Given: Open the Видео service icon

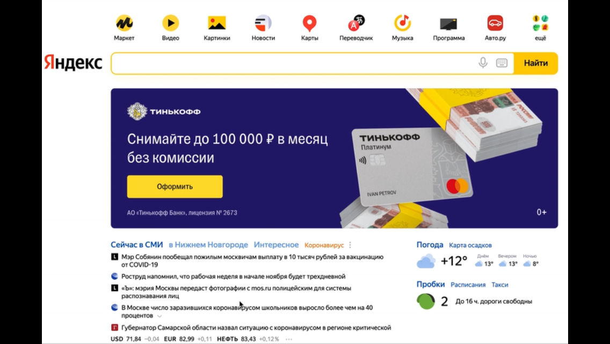Looking at the screenshot, I should (170, 23).
